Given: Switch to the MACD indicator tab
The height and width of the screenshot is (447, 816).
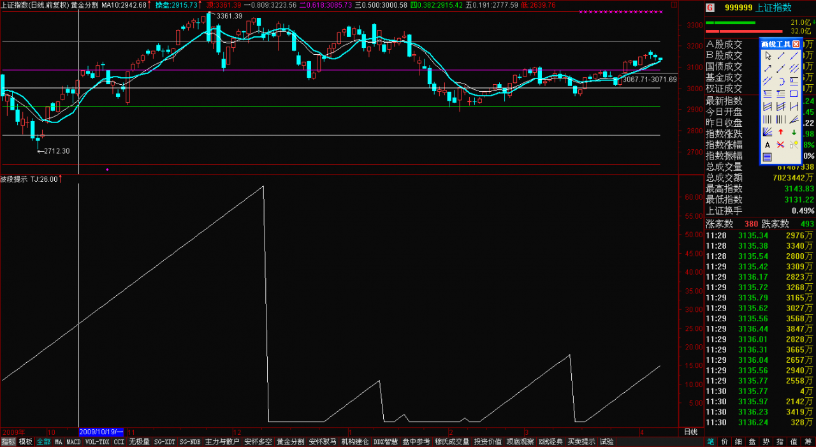Looking at the screenshot, I should click(x=74, y=441).
